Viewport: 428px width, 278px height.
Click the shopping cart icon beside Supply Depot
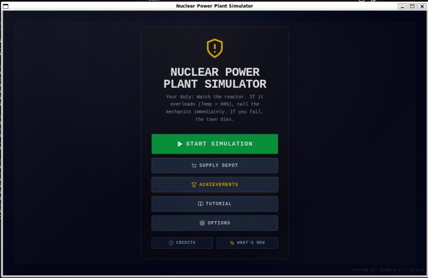tap(194, 165)
